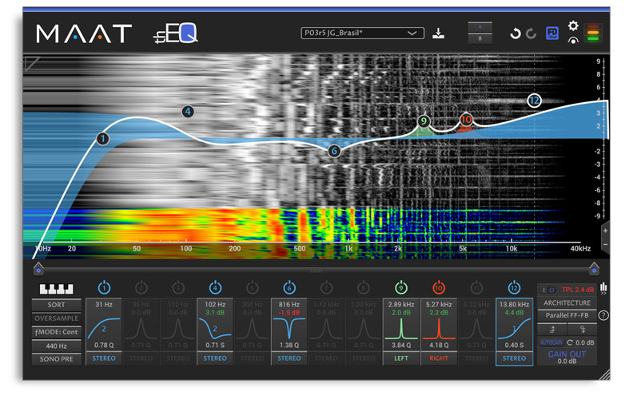The width and height of the screenshot is (633, 399).
Task: Click EQ node 12 on the curve
Action: 534,100
